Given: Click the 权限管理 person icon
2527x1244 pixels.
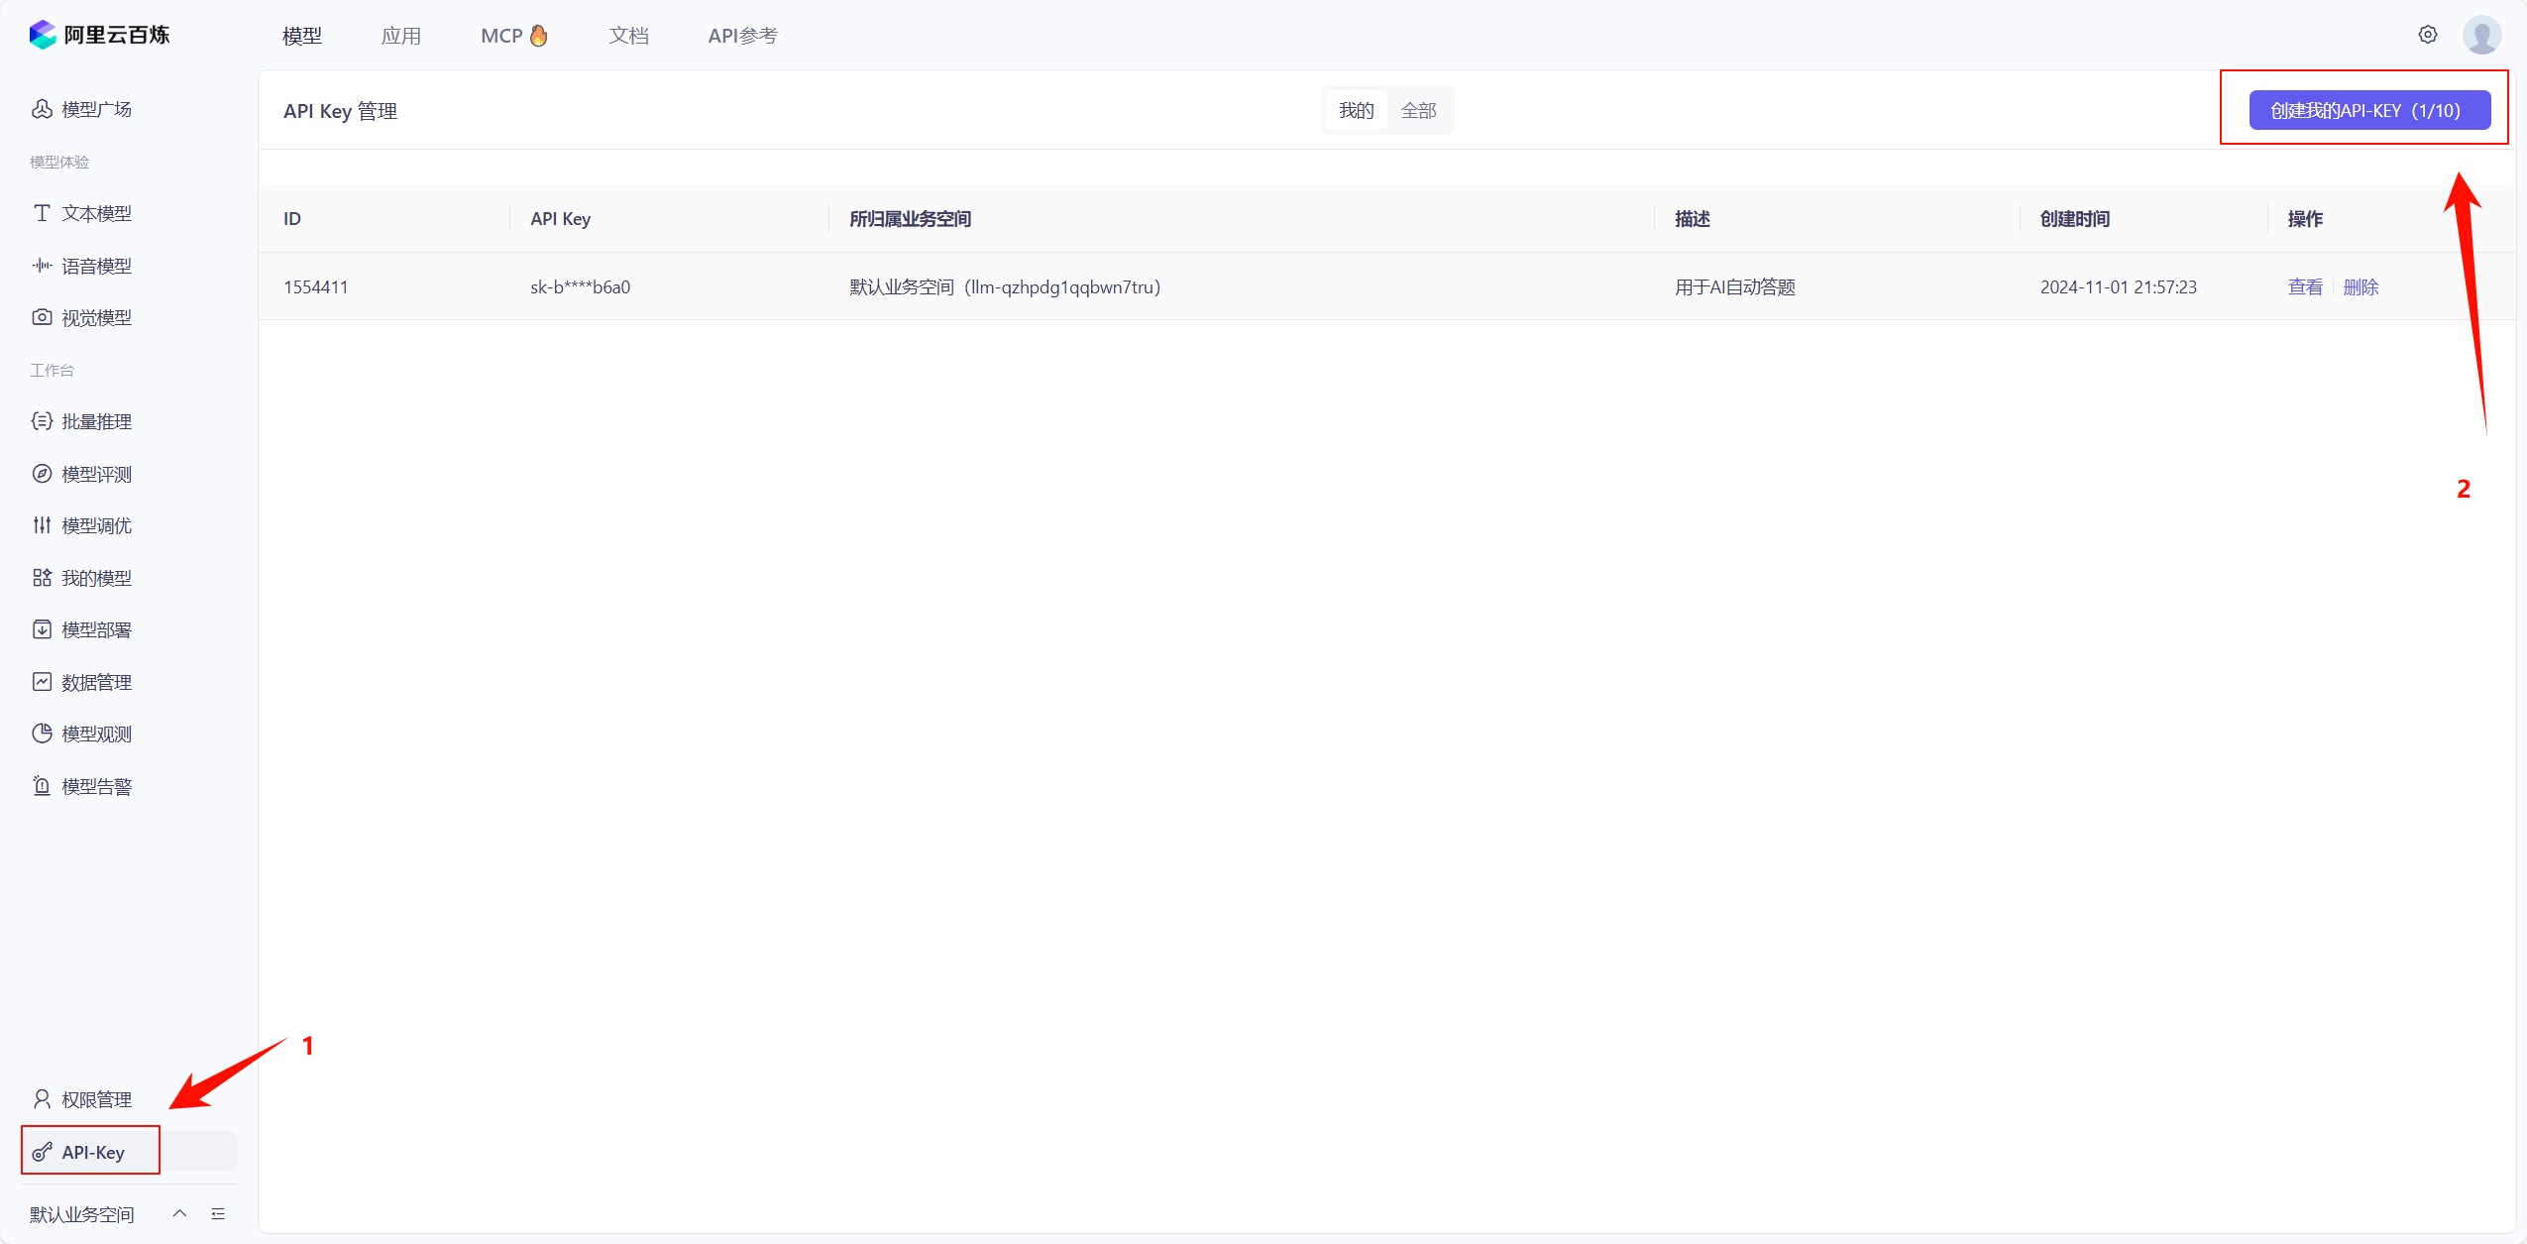Looking at the screenshot, I should [42, 1099].
